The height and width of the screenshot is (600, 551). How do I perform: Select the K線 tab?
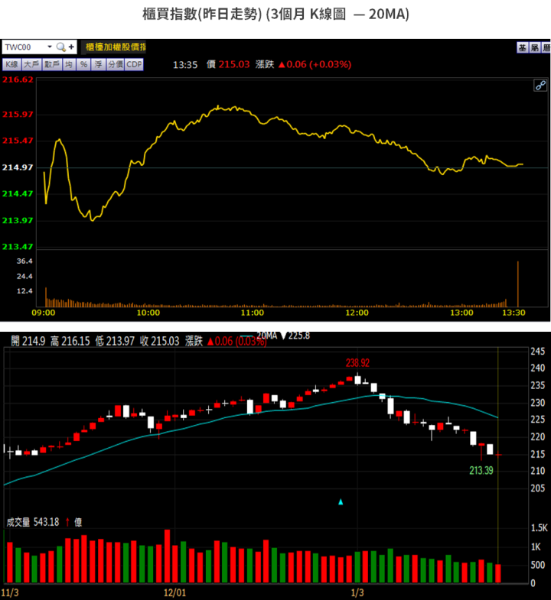point(11,64)
